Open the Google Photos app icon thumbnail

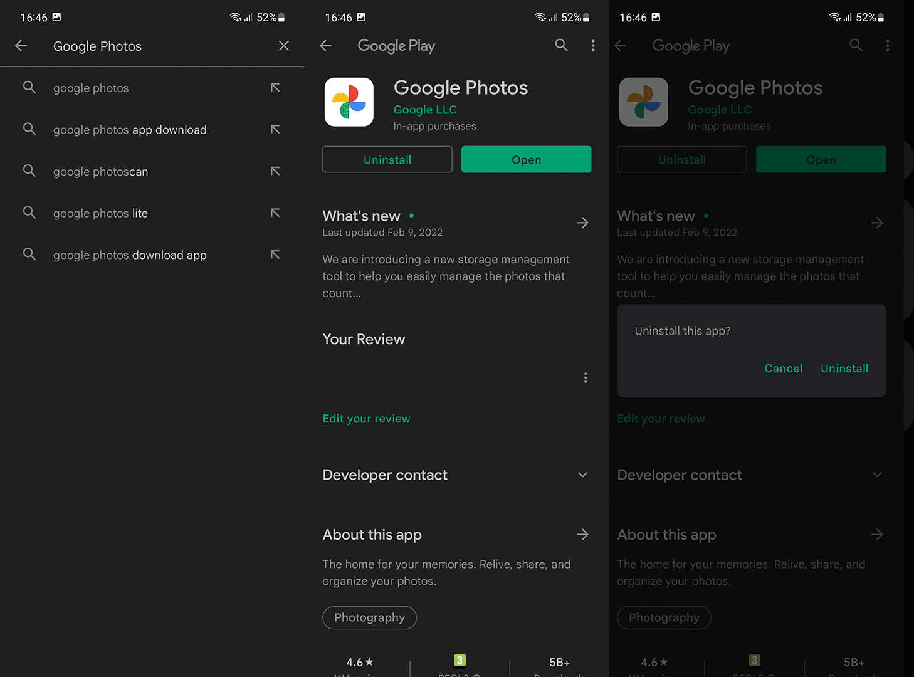click(349, 102)
